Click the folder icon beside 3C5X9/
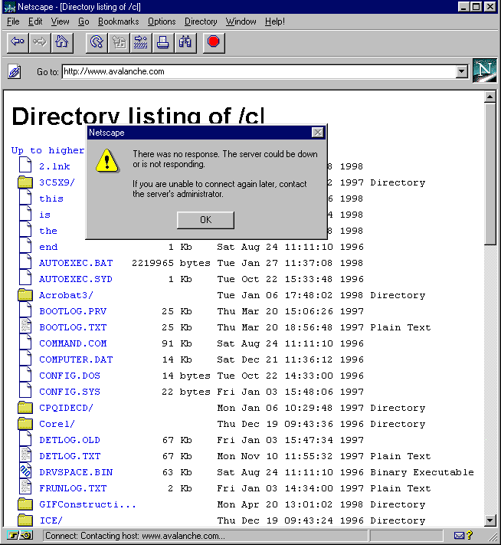Screen dimensions: 501x545 tap(25, 182)
